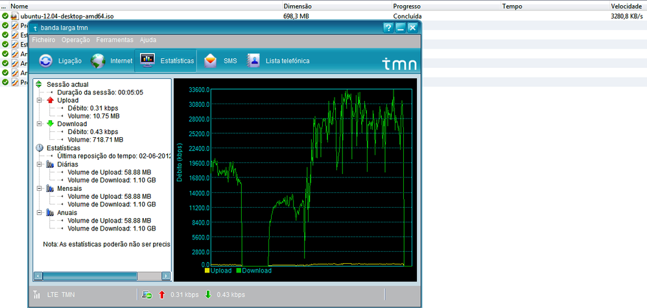Select the Estatísticas monitor toolbar button
Viewport: 647px width, 308px height.
(166, 61)
